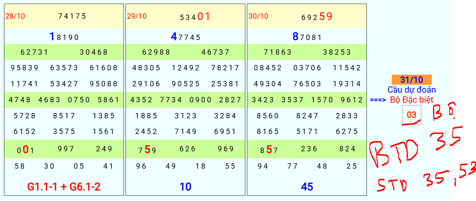476x201 pixels.
Task: Click number 857 with red five
Action: tap(269, 150)
